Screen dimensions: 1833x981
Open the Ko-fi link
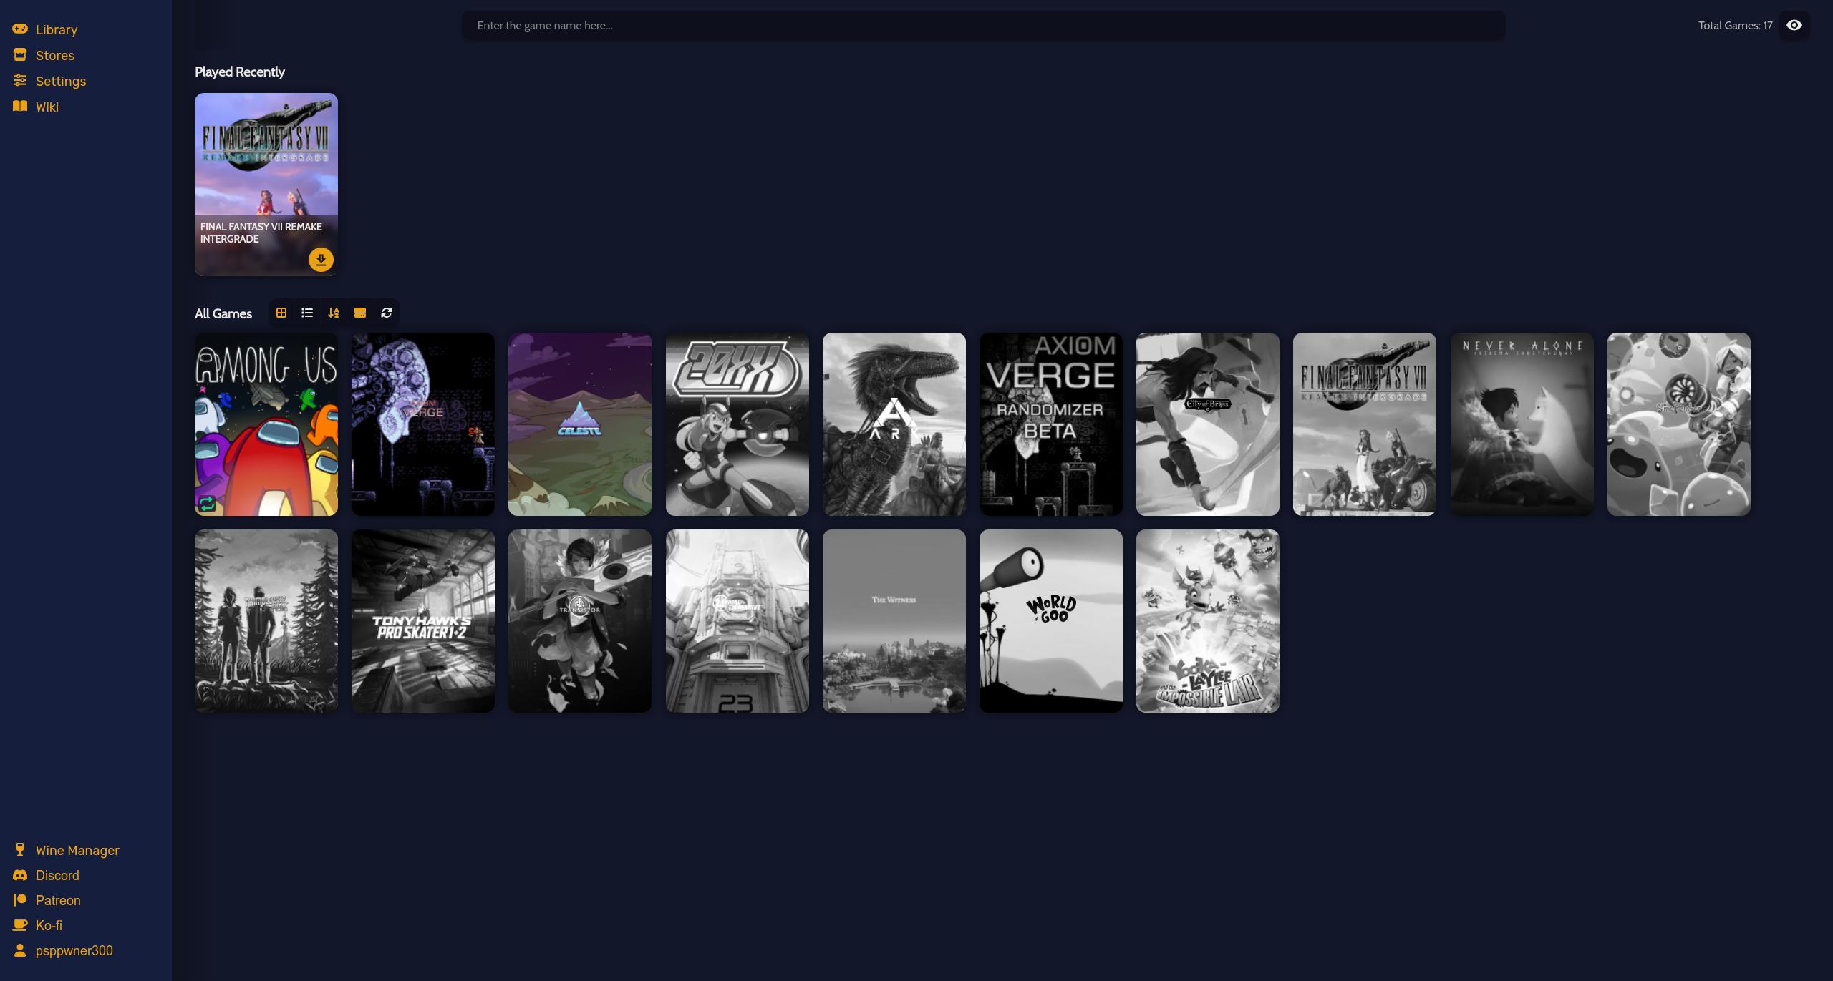tap(37, 925)
